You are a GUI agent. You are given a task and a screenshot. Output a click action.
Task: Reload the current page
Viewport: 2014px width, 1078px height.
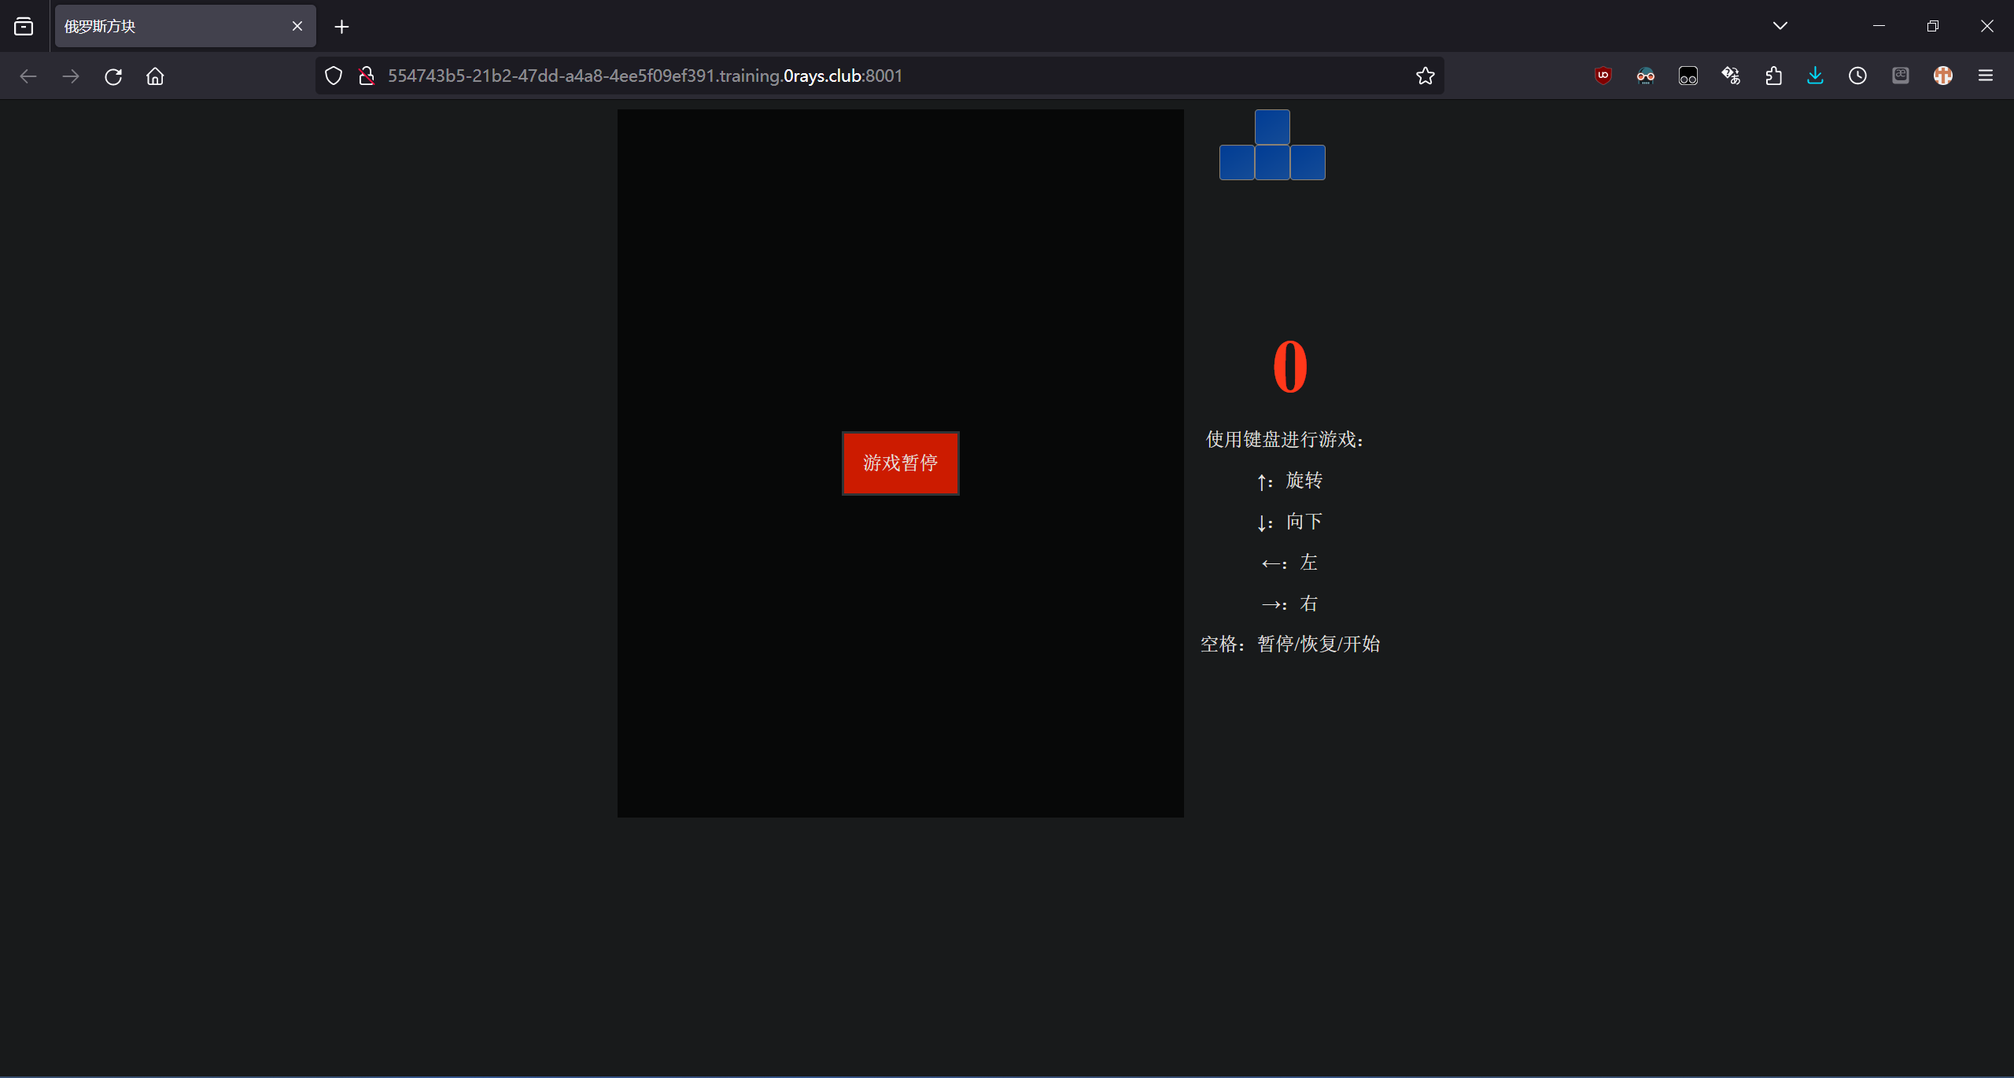coord(113,76)
